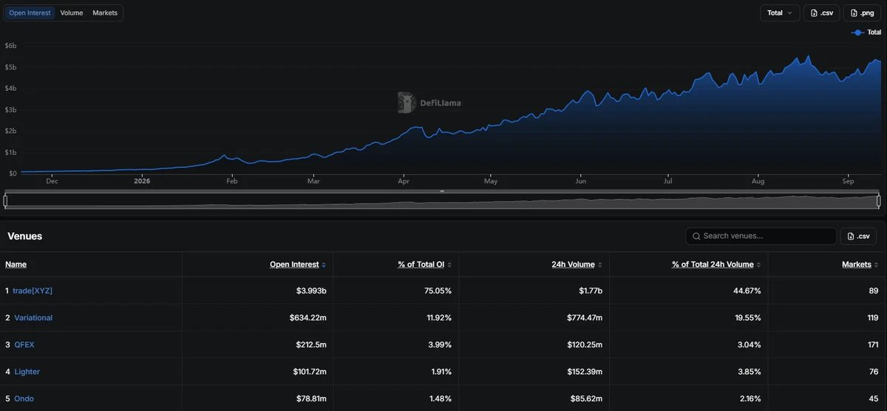Open the Lighter venue link
This screenshot has height=411, width=887.
point(27,372)
